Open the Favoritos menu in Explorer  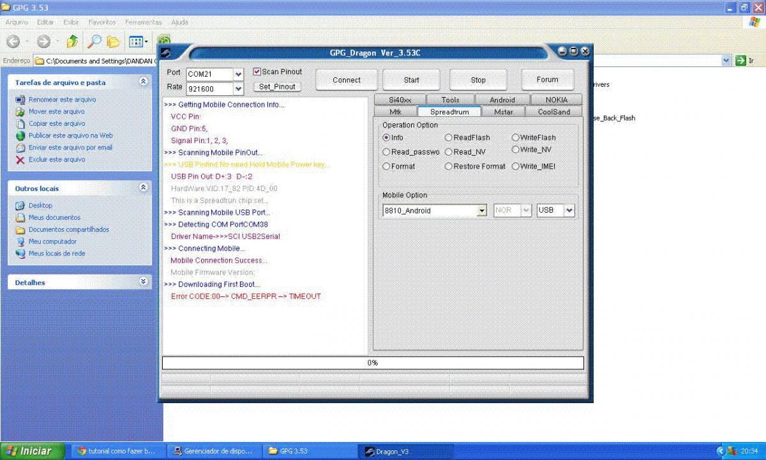click(x=102, y=22)
